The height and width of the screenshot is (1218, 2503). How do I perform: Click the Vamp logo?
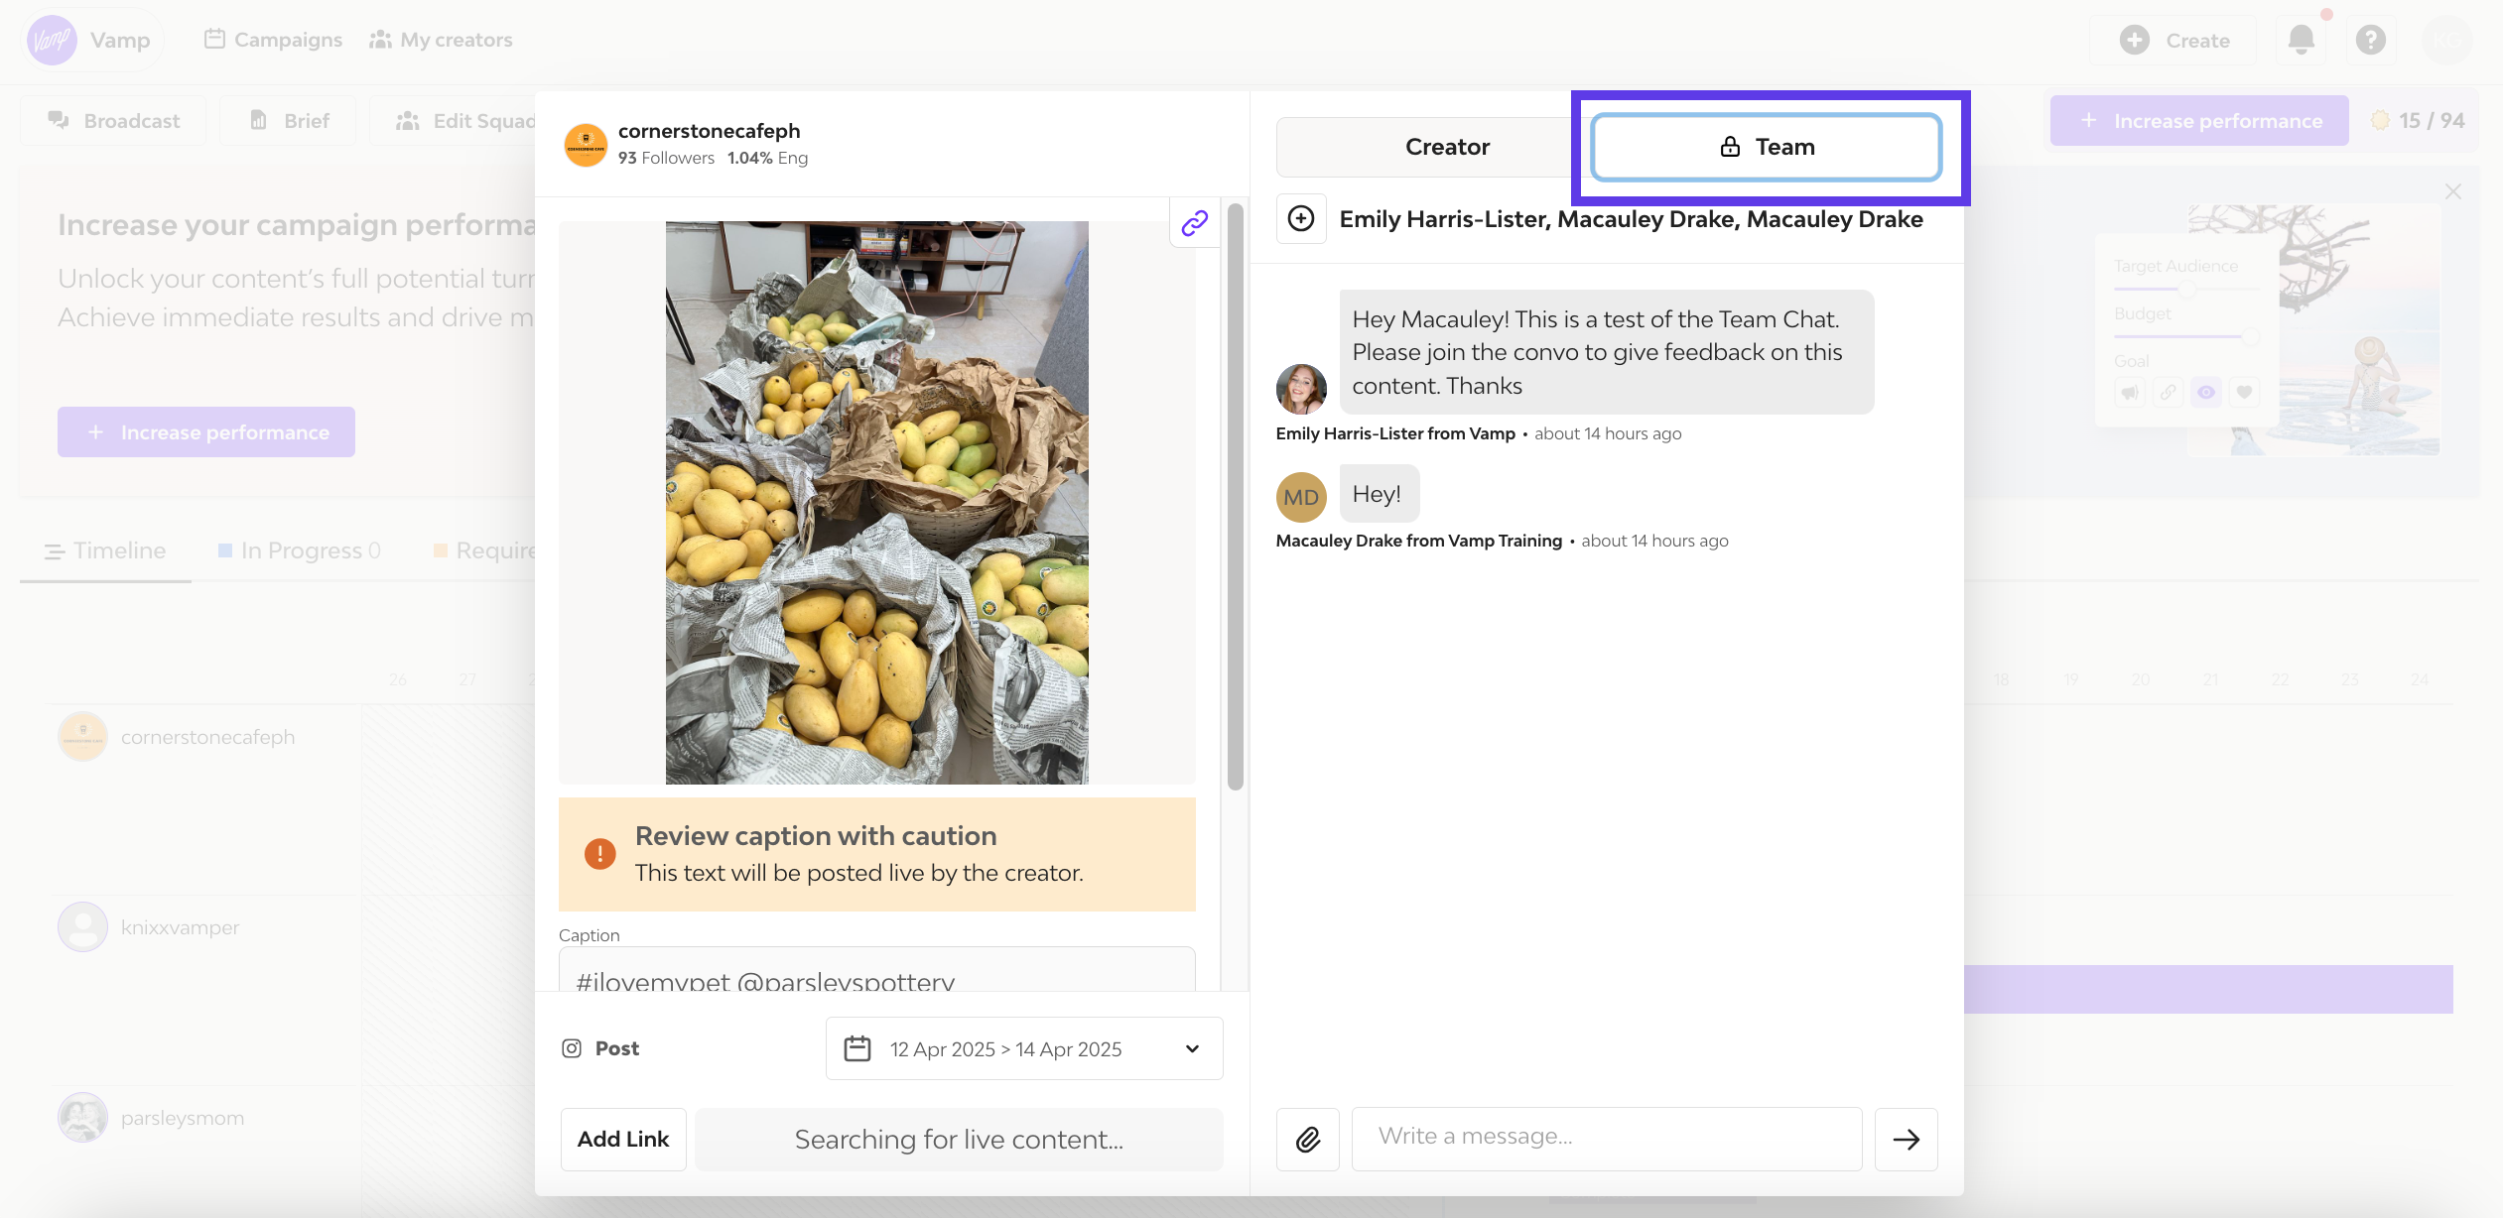pos(52,40)
